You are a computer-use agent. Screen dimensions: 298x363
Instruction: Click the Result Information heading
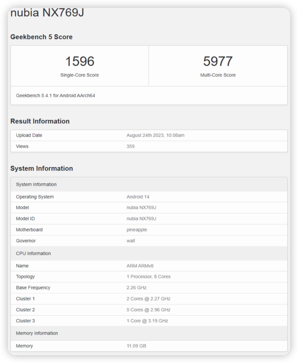(x=40, y=121)
